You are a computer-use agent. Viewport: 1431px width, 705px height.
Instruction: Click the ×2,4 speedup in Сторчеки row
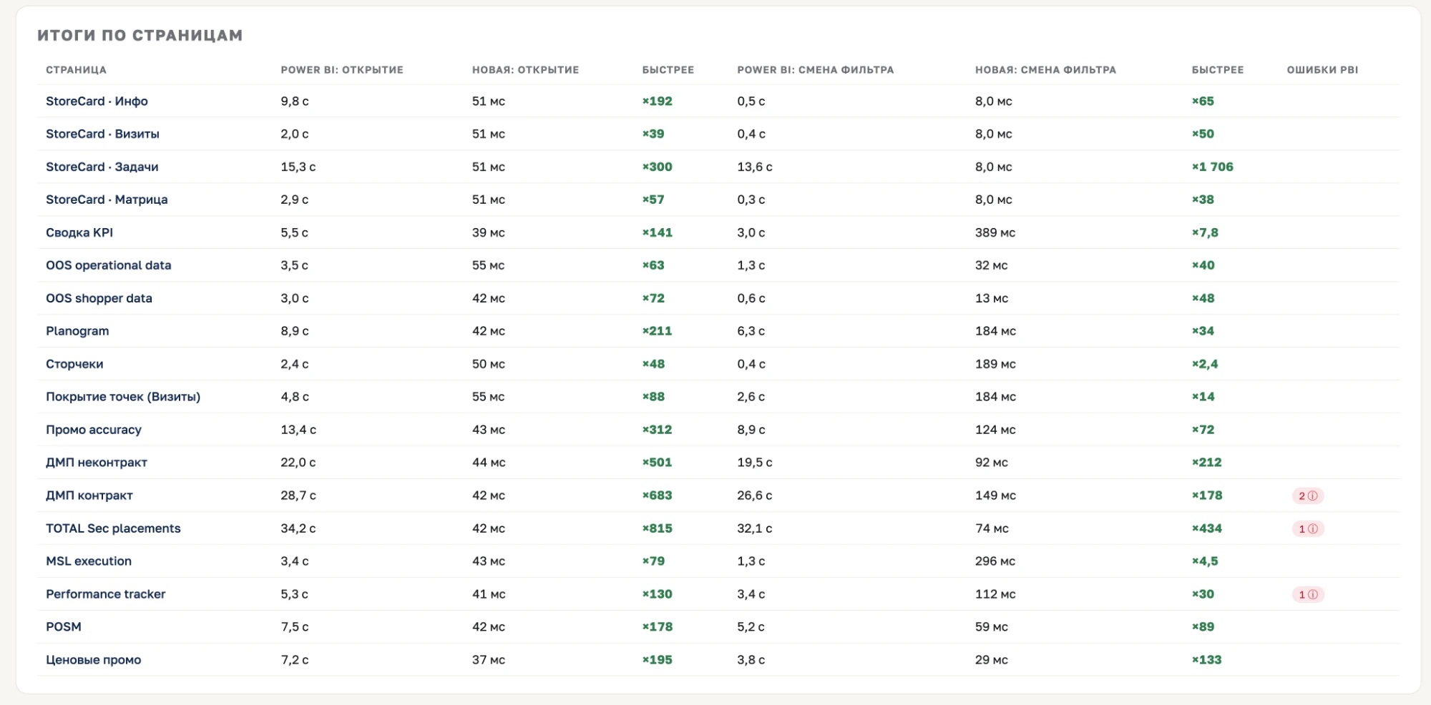coord(1205,364)
